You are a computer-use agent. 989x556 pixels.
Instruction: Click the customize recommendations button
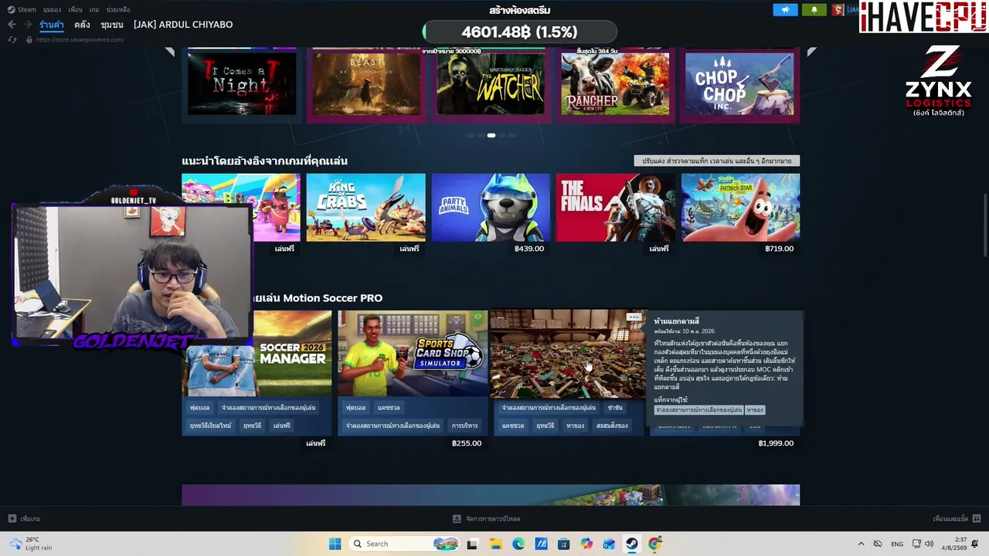(x=717, y=161)
